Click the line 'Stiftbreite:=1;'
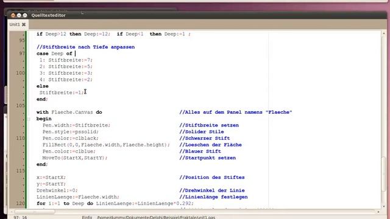The width and height of the screenshot is (390, 219). coord(62,92)
